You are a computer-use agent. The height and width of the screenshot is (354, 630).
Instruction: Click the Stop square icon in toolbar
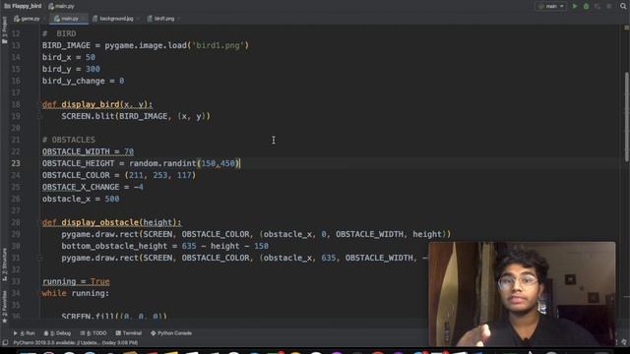point(609,6)
